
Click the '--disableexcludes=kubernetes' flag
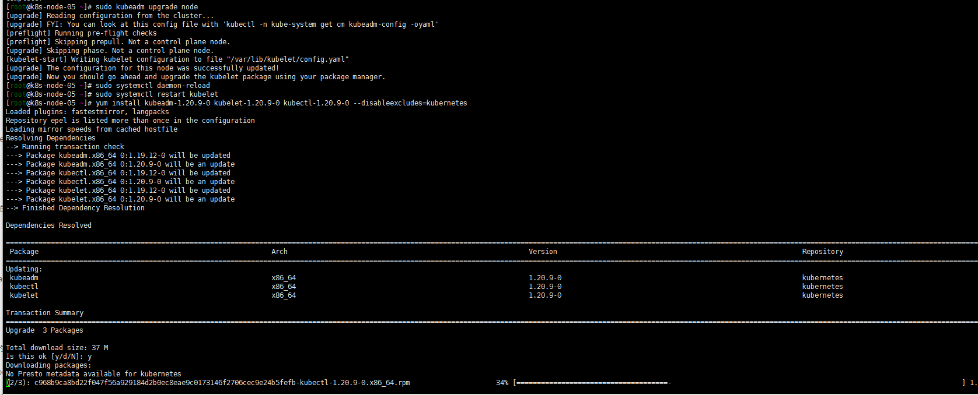[410, 103]
